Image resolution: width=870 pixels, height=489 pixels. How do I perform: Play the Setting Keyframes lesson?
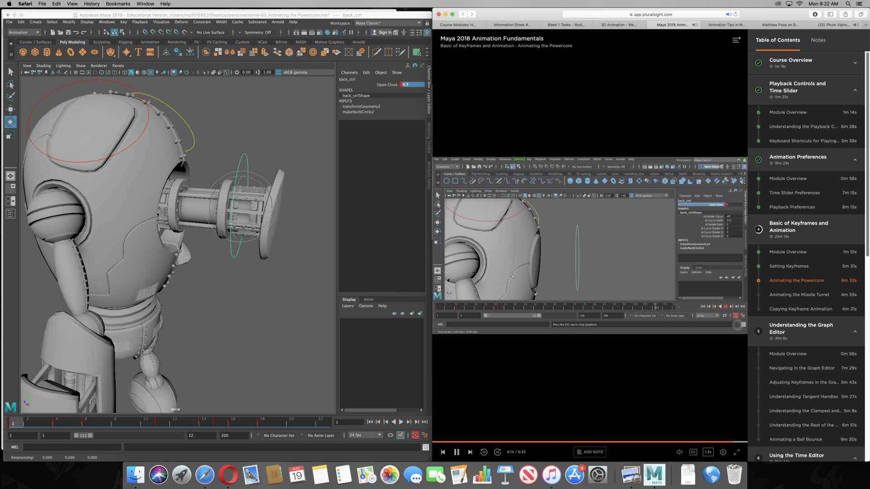(788, 266)
